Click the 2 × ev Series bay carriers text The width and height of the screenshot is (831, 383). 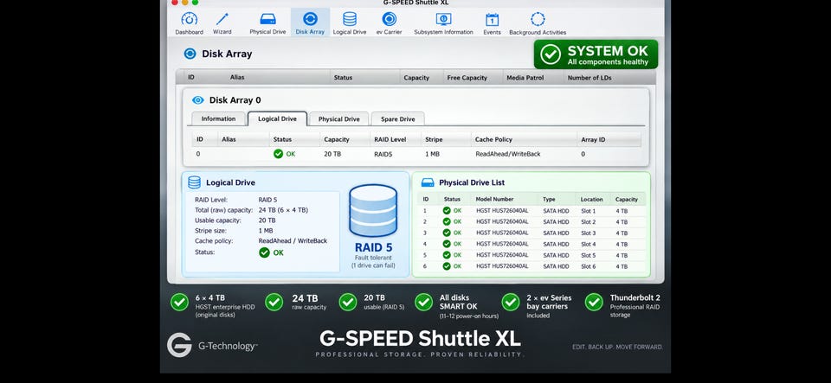pyautogui.click(x=547, y=302)
